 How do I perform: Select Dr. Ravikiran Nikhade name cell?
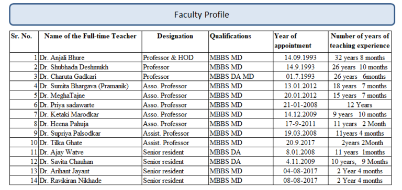tap(90, 181)
